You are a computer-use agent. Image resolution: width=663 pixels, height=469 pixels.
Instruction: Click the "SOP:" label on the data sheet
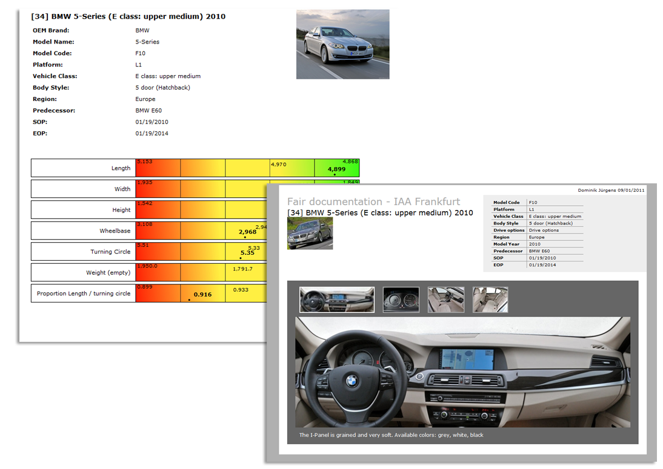[40, 122]
